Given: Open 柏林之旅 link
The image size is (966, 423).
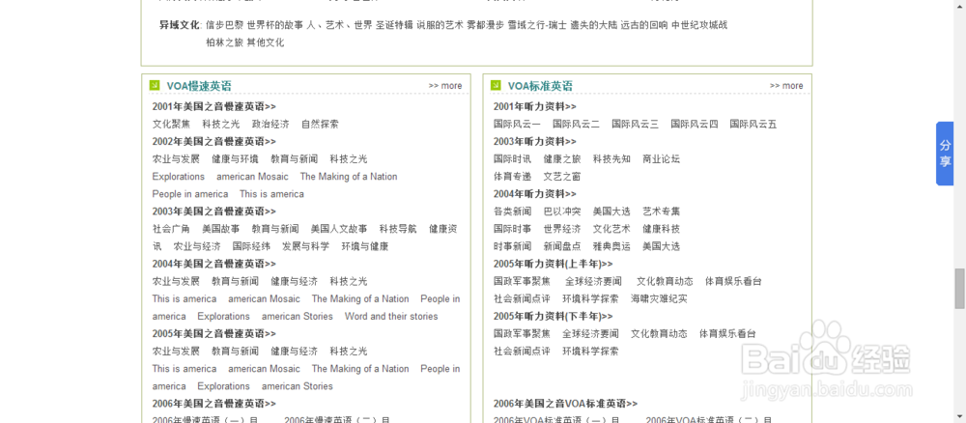Looking at the screenshot, I should (x=224, y=42).
